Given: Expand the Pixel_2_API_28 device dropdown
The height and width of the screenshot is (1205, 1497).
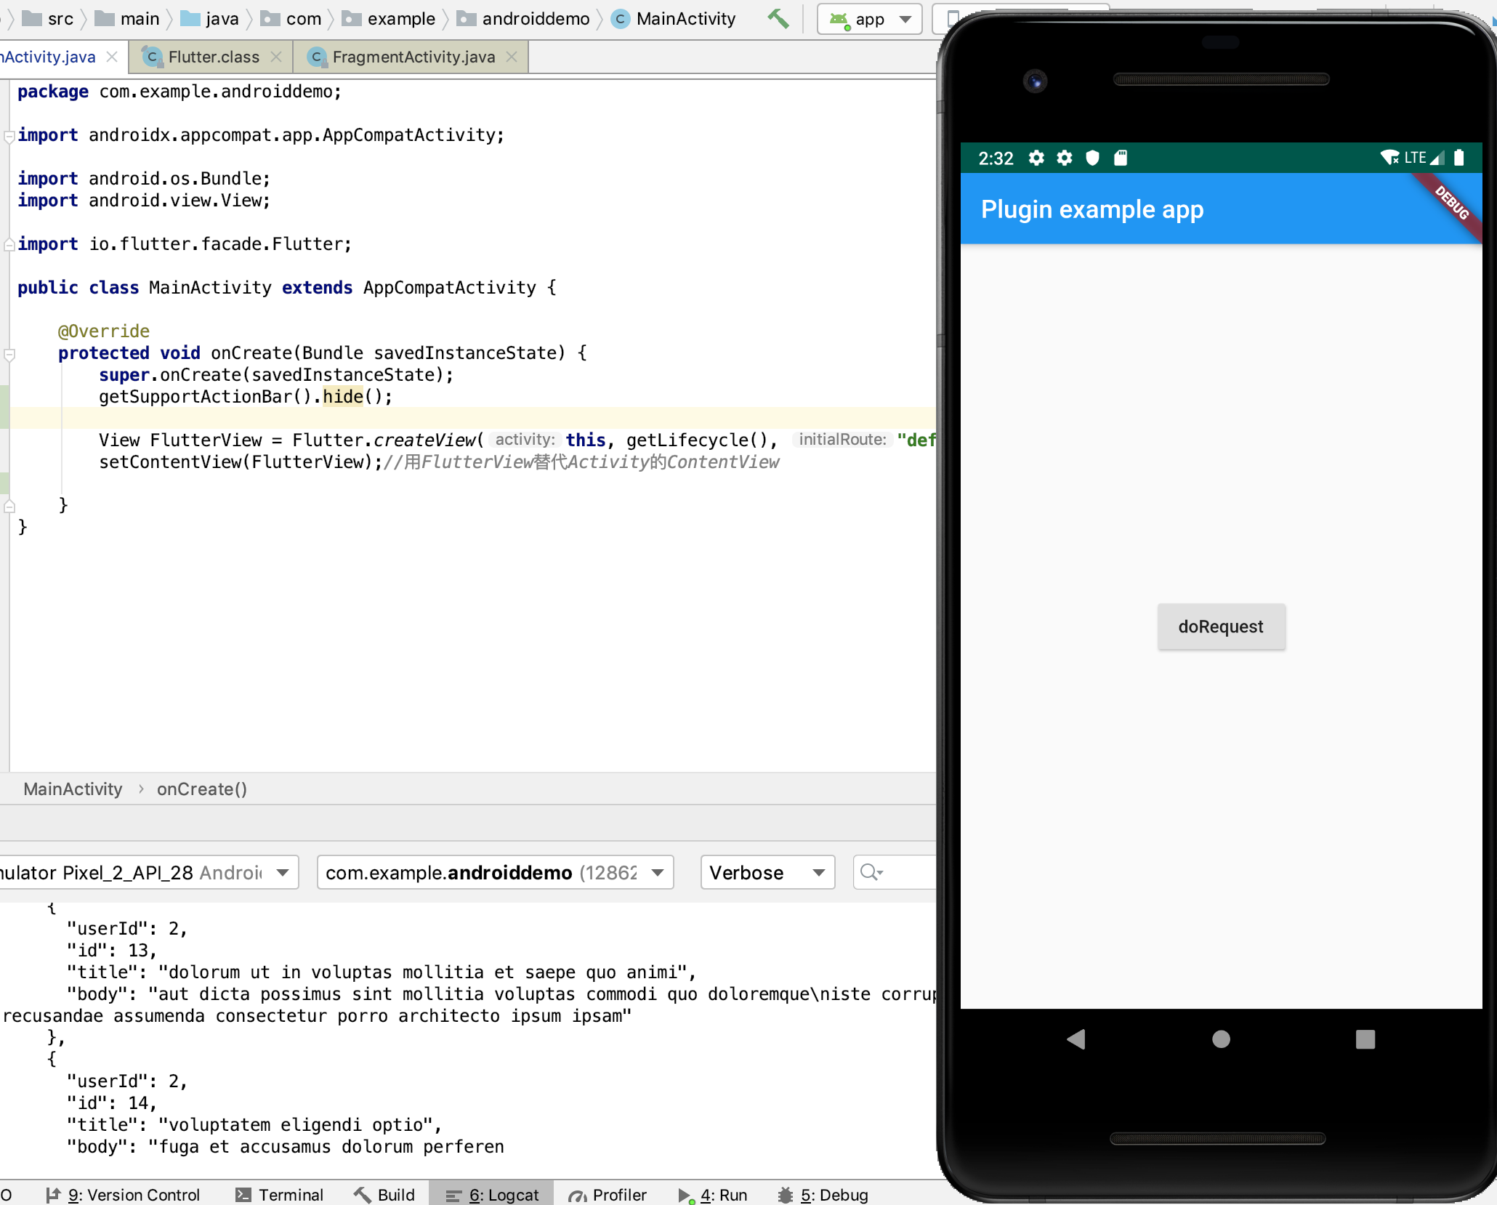Looking at the screenshot, I should coord(283,872).
